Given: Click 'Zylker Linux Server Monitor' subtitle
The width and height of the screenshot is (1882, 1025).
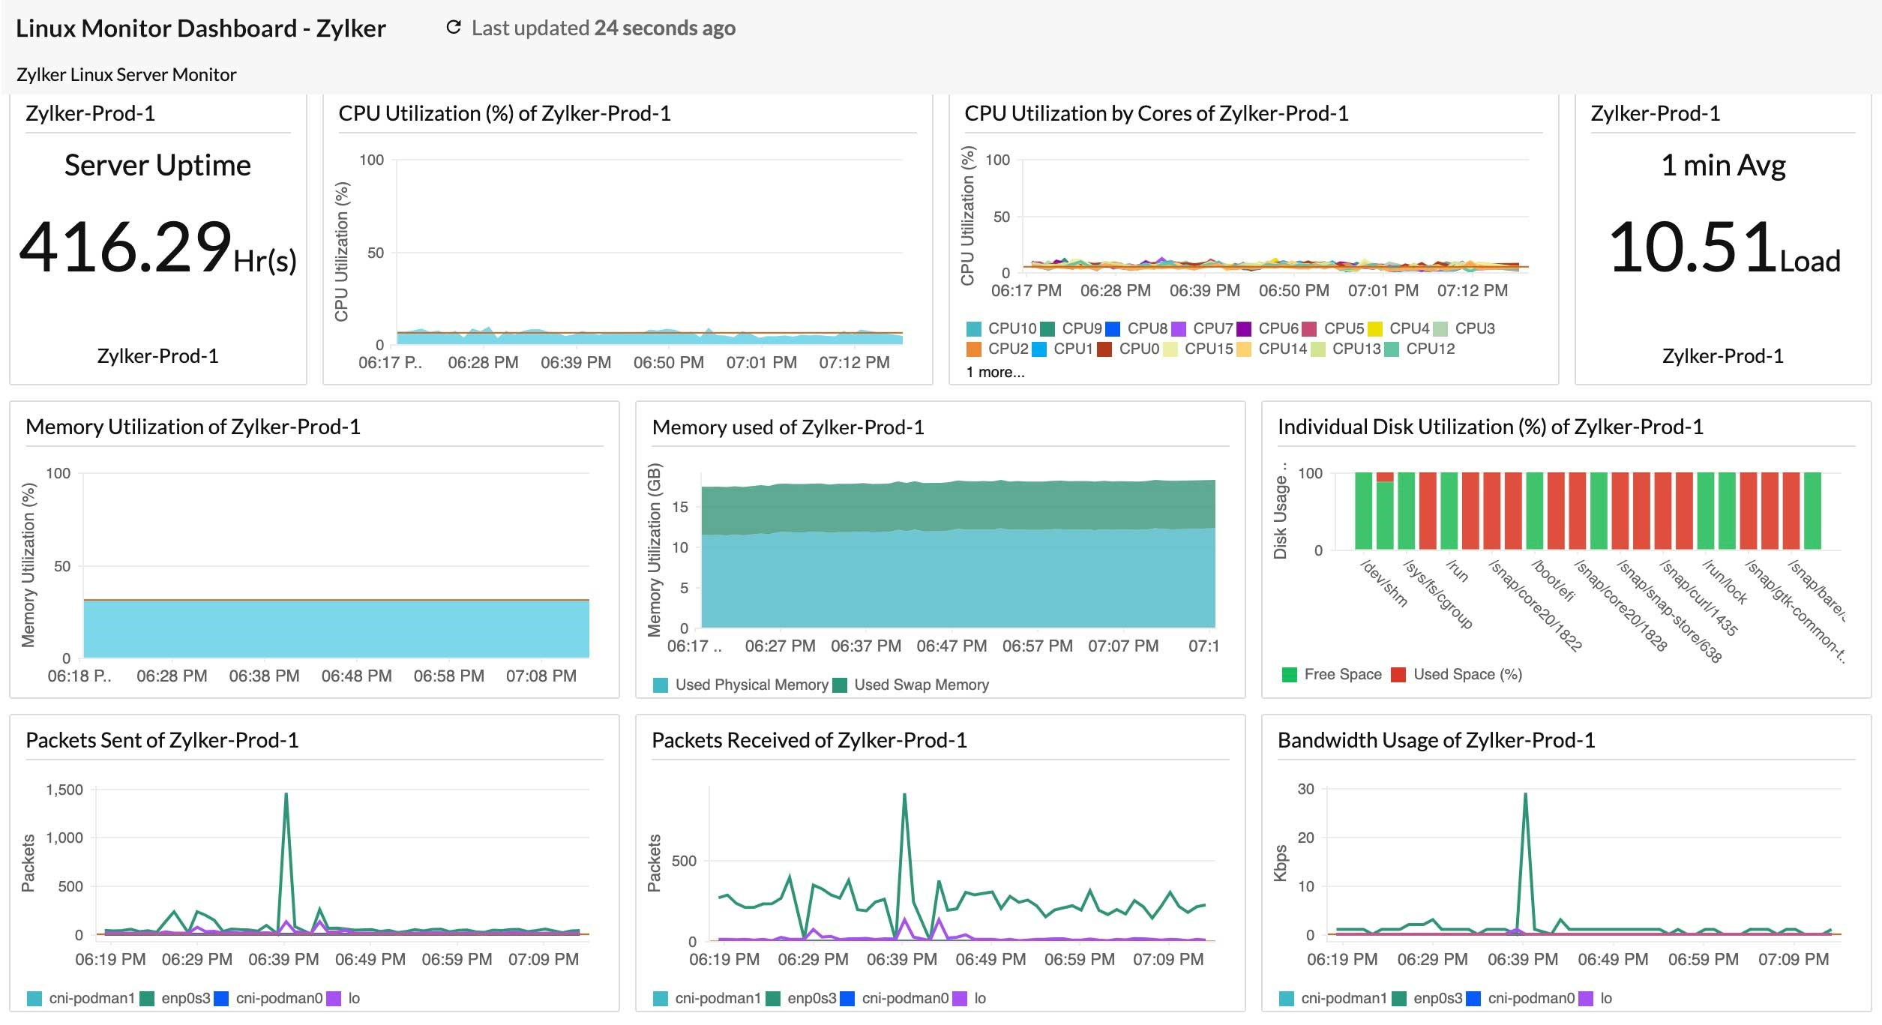Looking at the screenshot, I should 127,74.
